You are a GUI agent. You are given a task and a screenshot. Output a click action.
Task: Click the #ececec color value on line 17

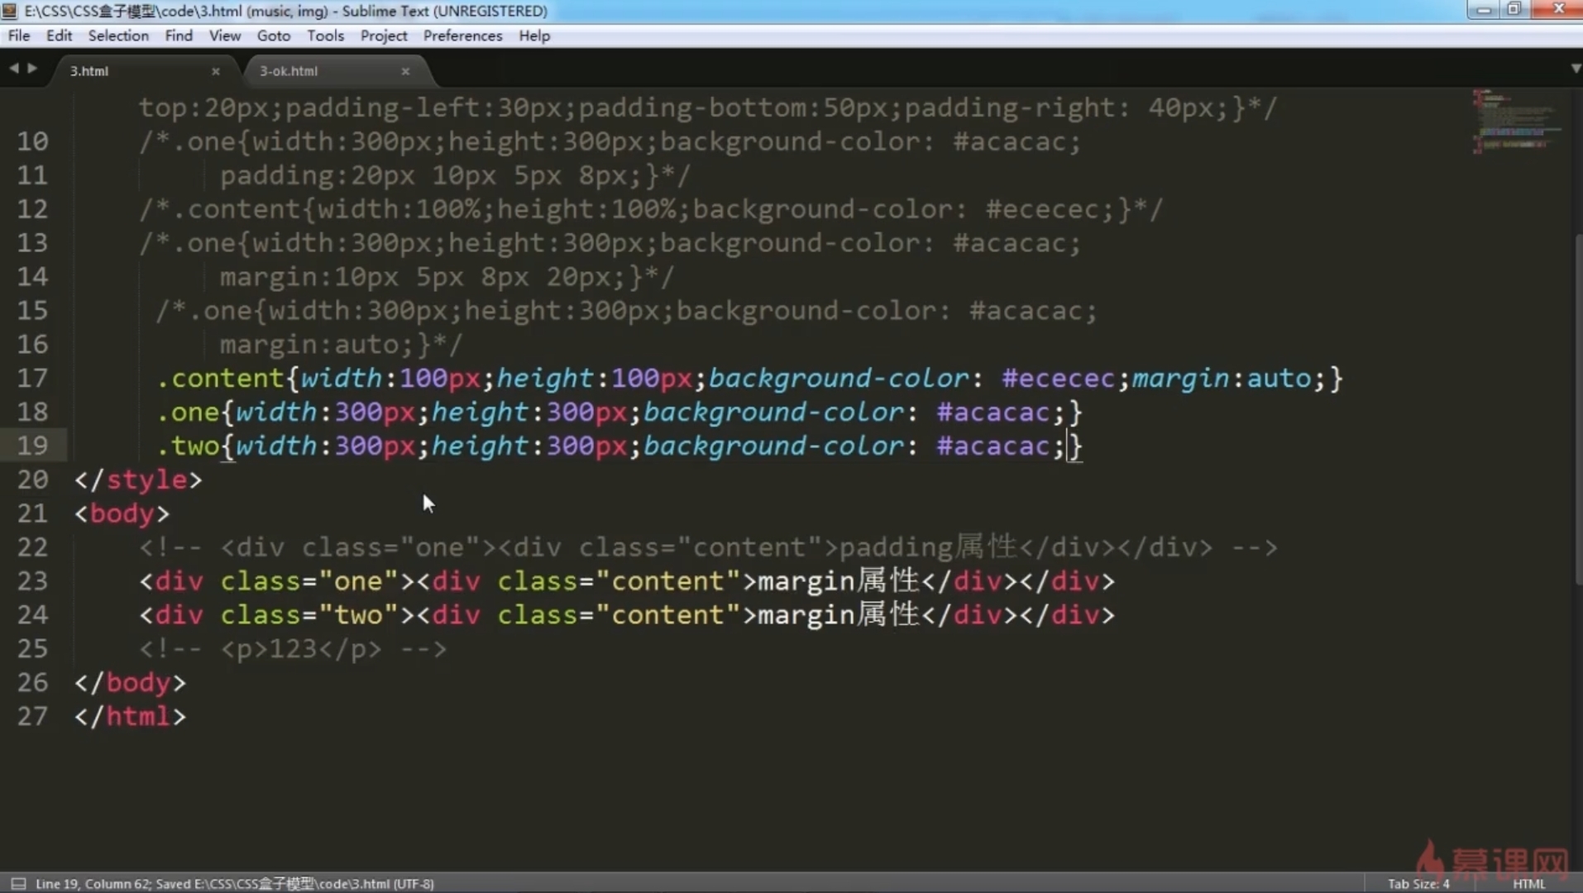pyautogui.click(x=1058, y=378)
